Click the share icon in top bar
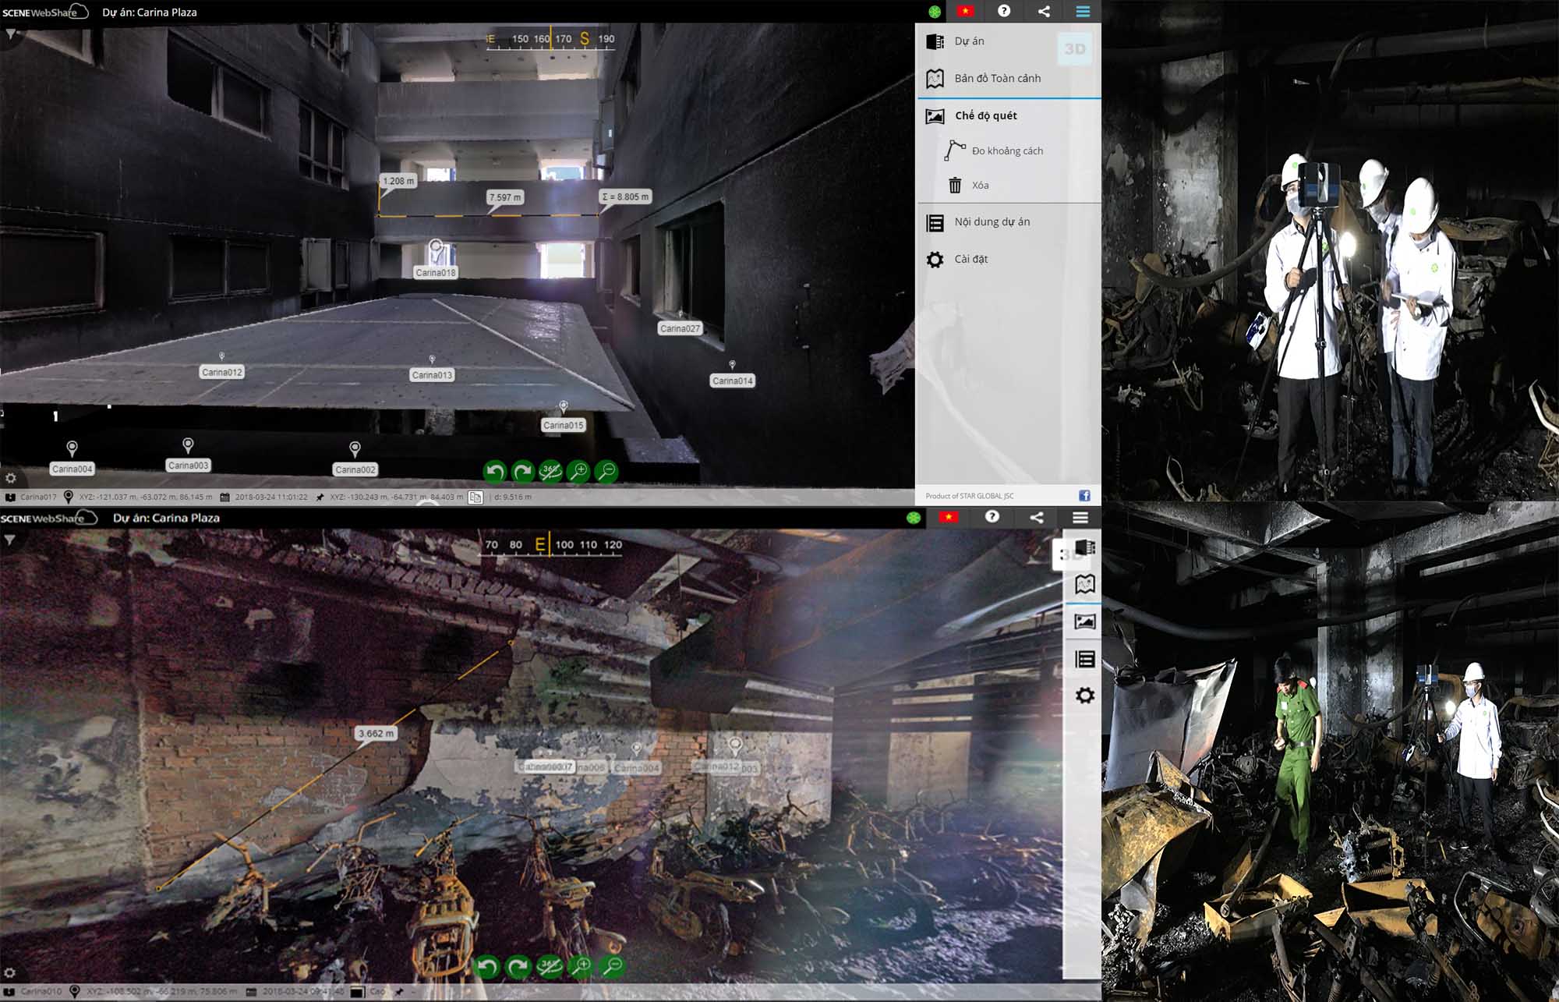 [x=1044, y=11]
